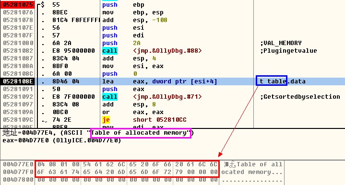This screenshot has height=185, width=345.
Task: Select address 0528107F
Action: point(18,35)
